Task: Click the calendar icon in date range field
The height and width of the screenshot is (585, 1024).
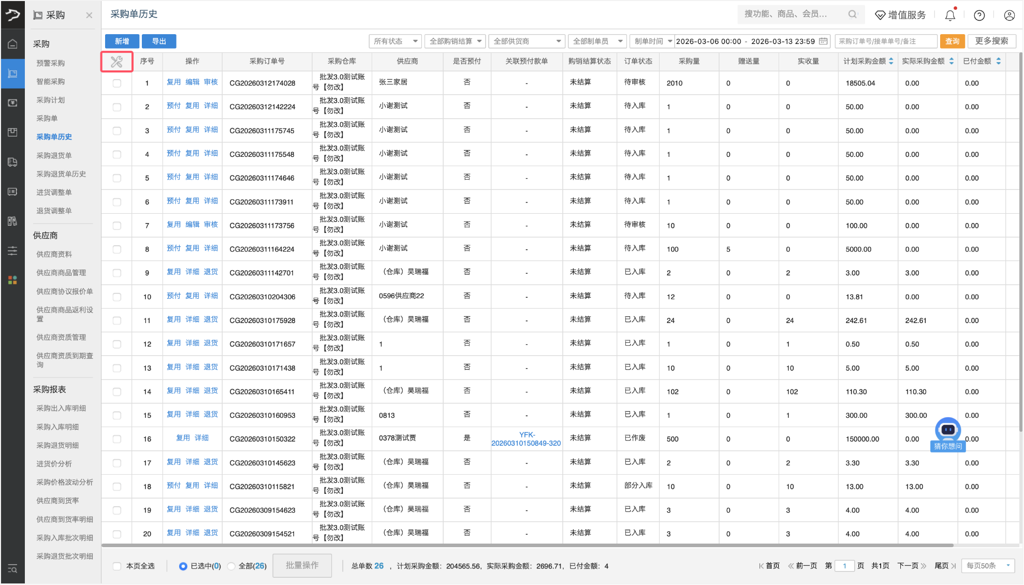Action: (823, 41)
